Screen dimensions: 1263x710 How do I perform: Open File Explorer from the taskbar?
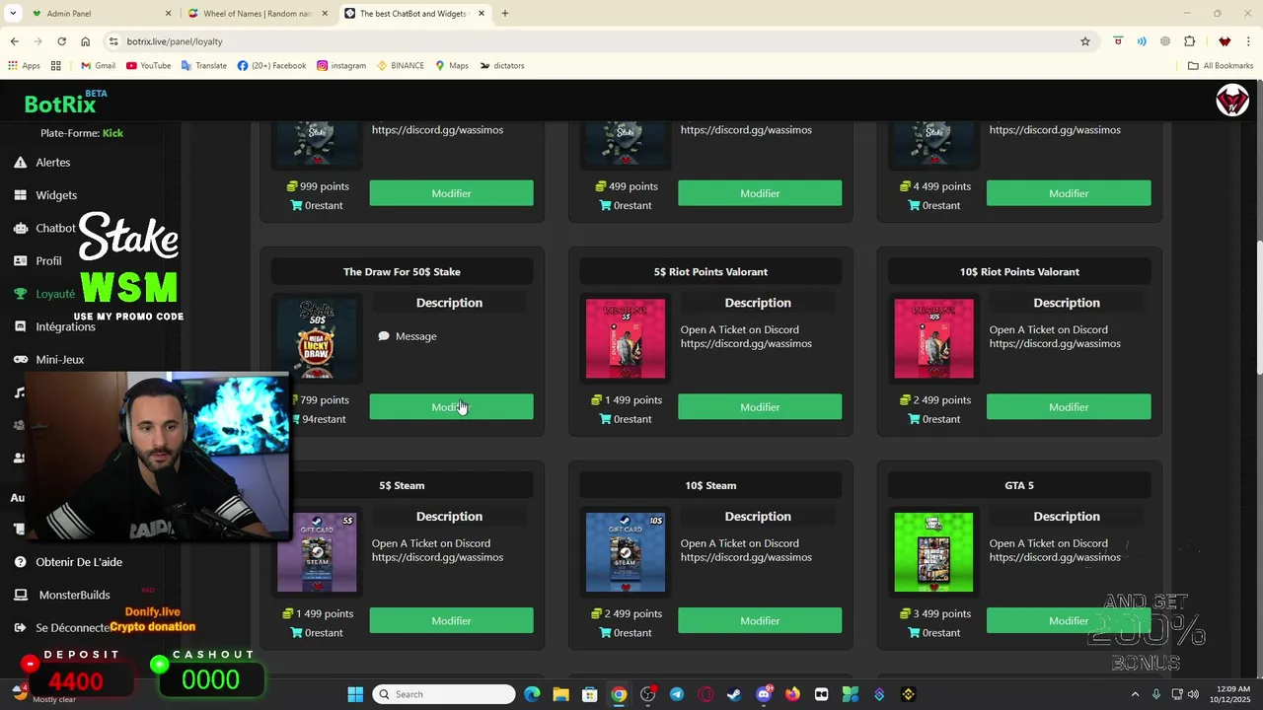pyautogui.click(x=560, y=694)
